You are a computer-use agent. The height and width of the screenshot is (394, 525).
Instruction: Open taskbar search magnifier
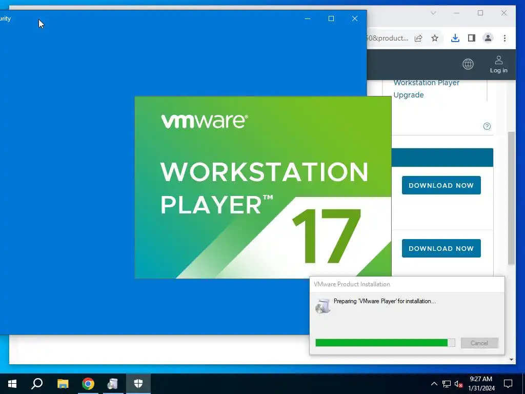pos(37,384)
